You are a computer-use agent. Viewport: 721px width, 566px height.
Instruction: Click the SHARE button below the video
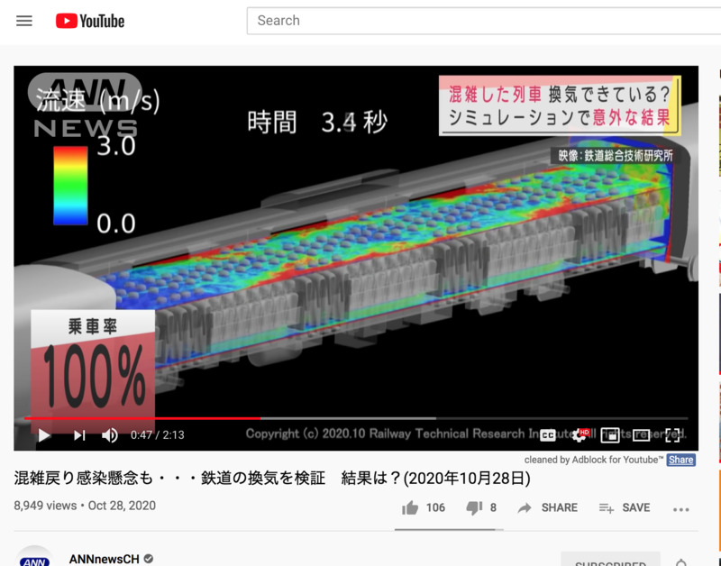tap(548, 508)
